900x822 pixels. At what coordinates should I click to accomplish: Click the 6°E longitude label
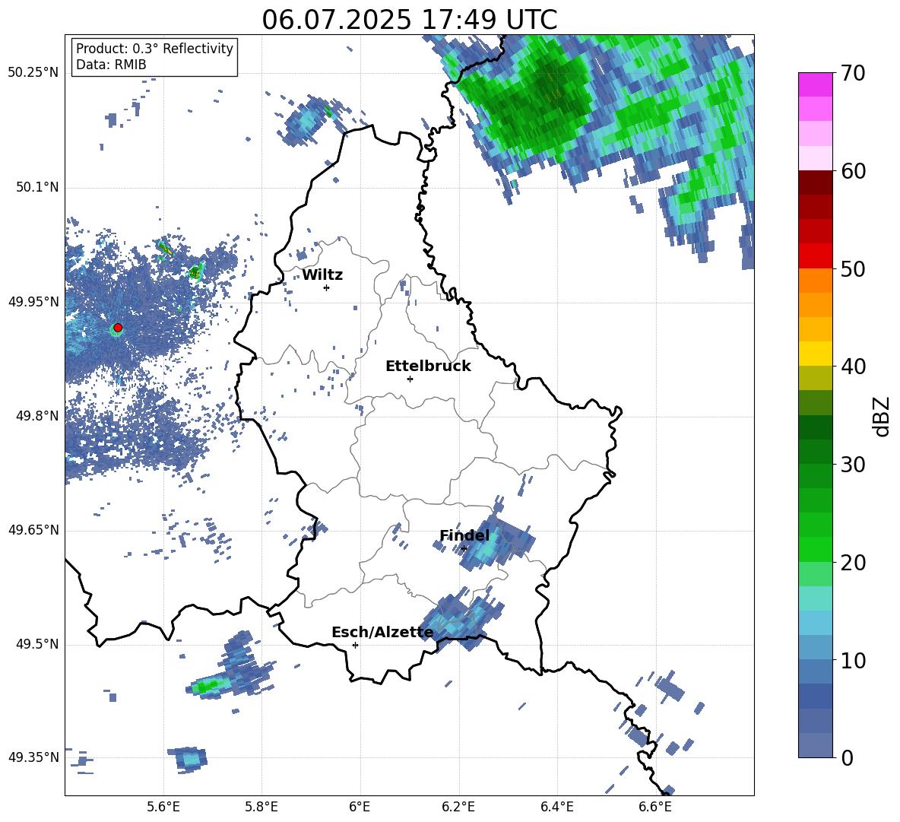pyautogui.click(x=360, y=807)
